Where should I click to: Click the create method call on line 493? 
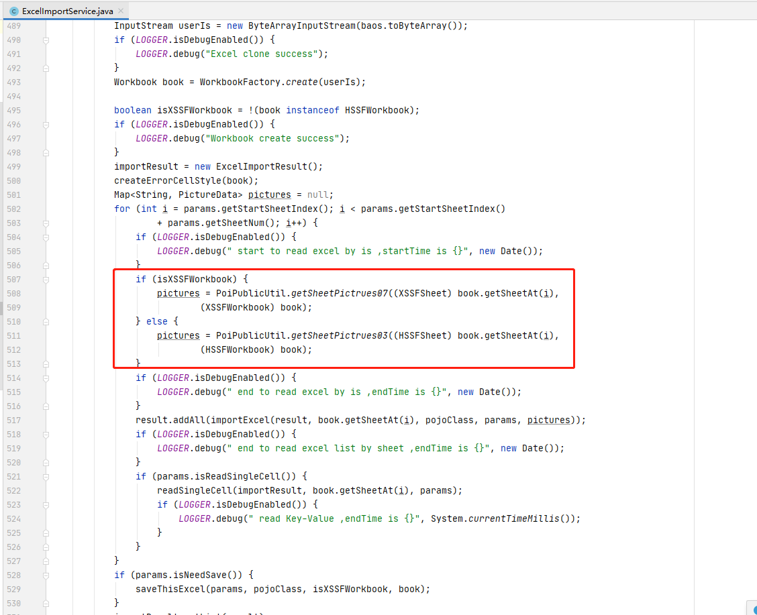coord(302,82)
